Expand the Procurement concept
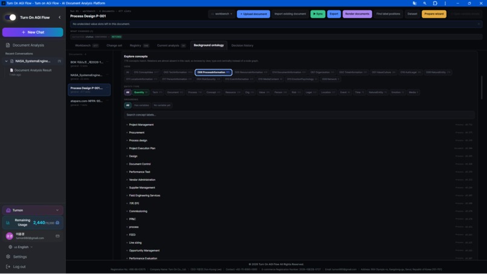Image resolution: width=487 pixels, height=274 pixels. (127, 132)
